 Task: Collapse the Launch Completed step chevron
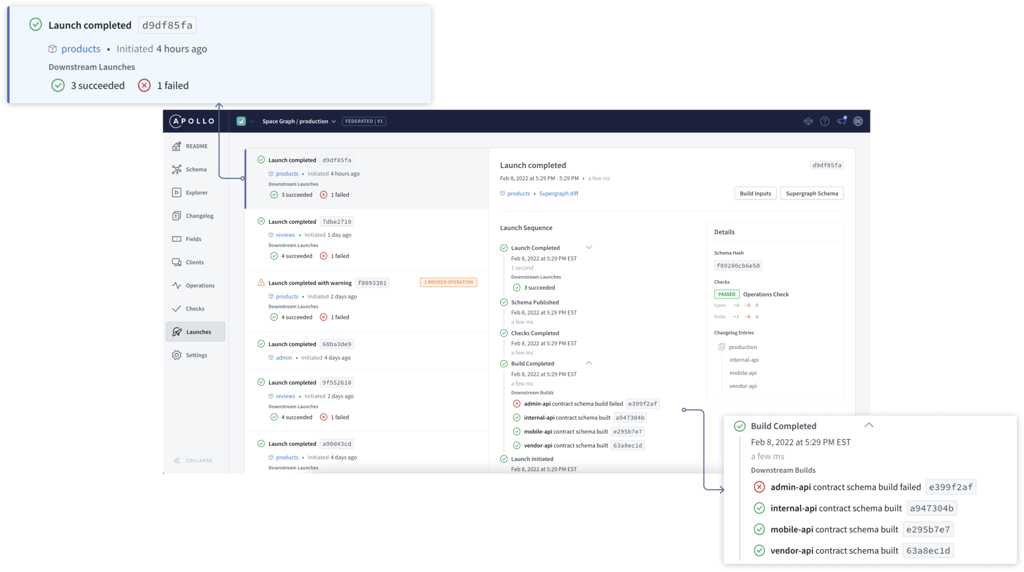pyautogui.click(x=588, y=247)
